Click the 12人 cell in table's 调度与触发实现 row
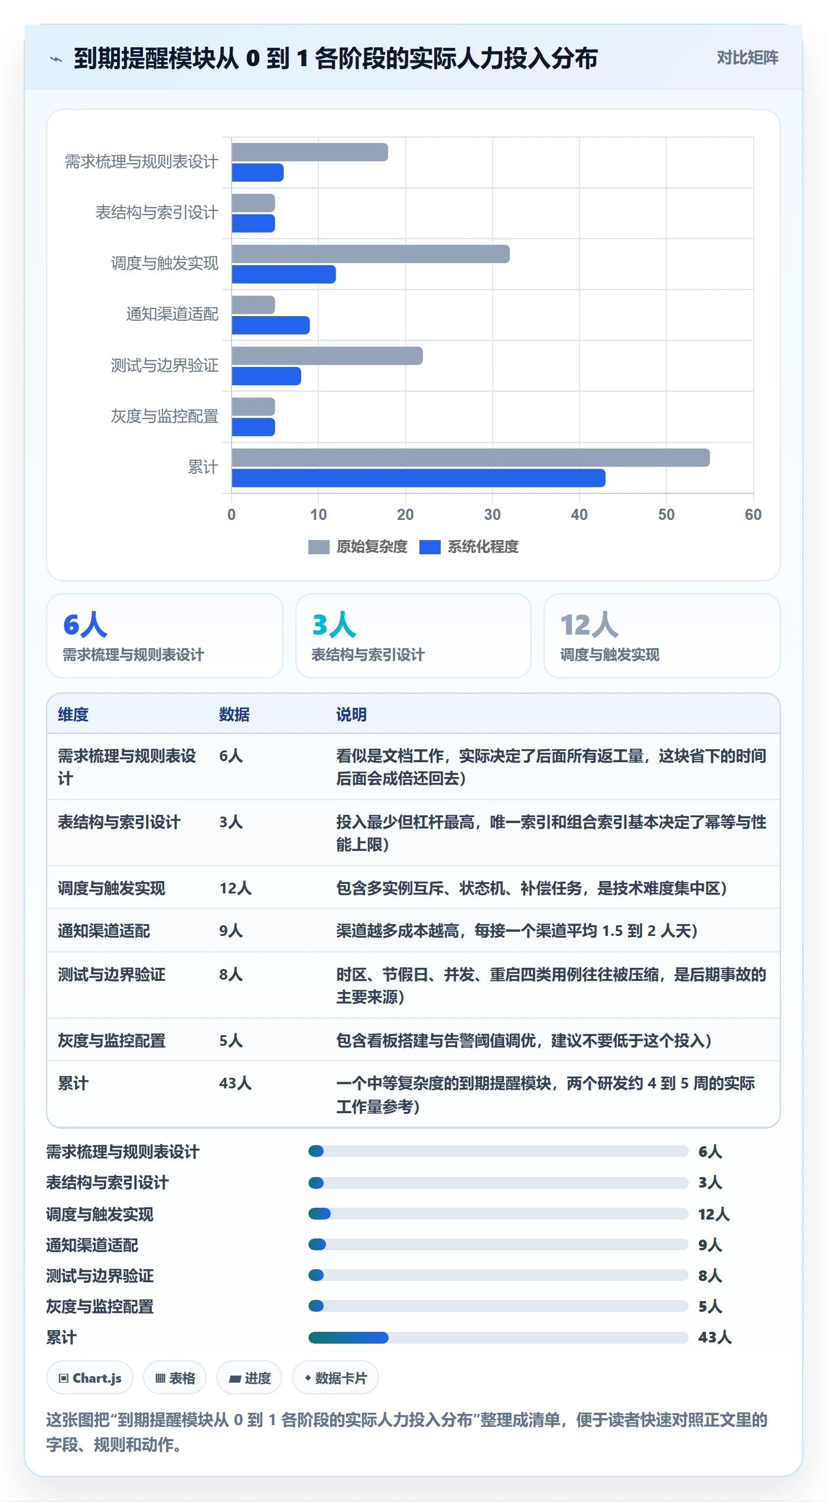This screenshot has height=1502, width=827. (236, 888)
